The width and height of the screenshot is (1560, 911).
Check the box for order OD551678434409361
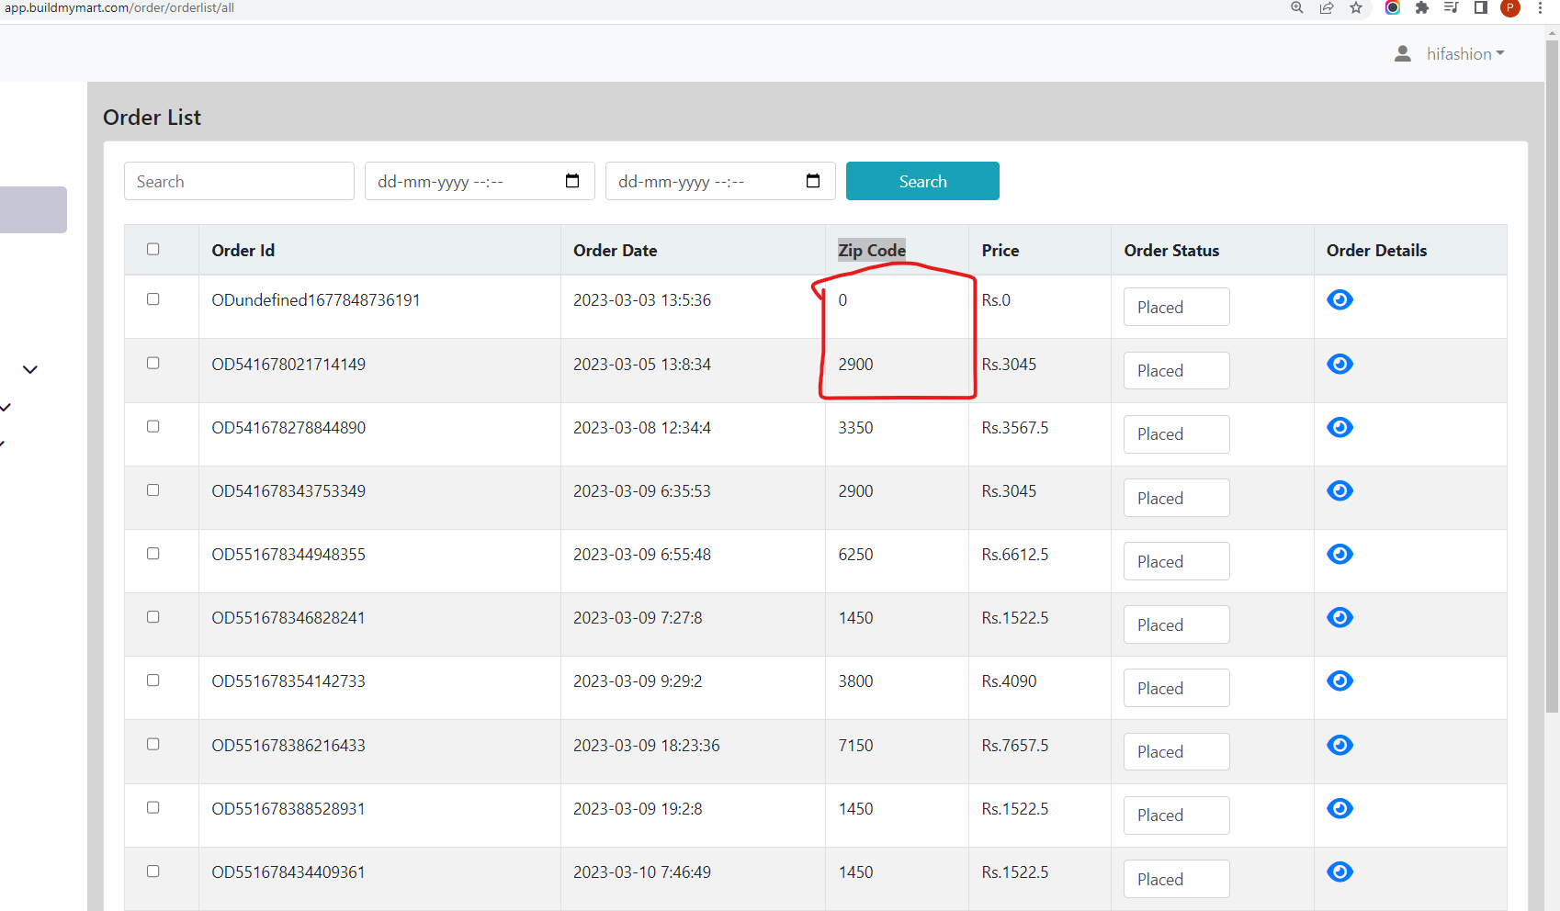tap(153, 871)
